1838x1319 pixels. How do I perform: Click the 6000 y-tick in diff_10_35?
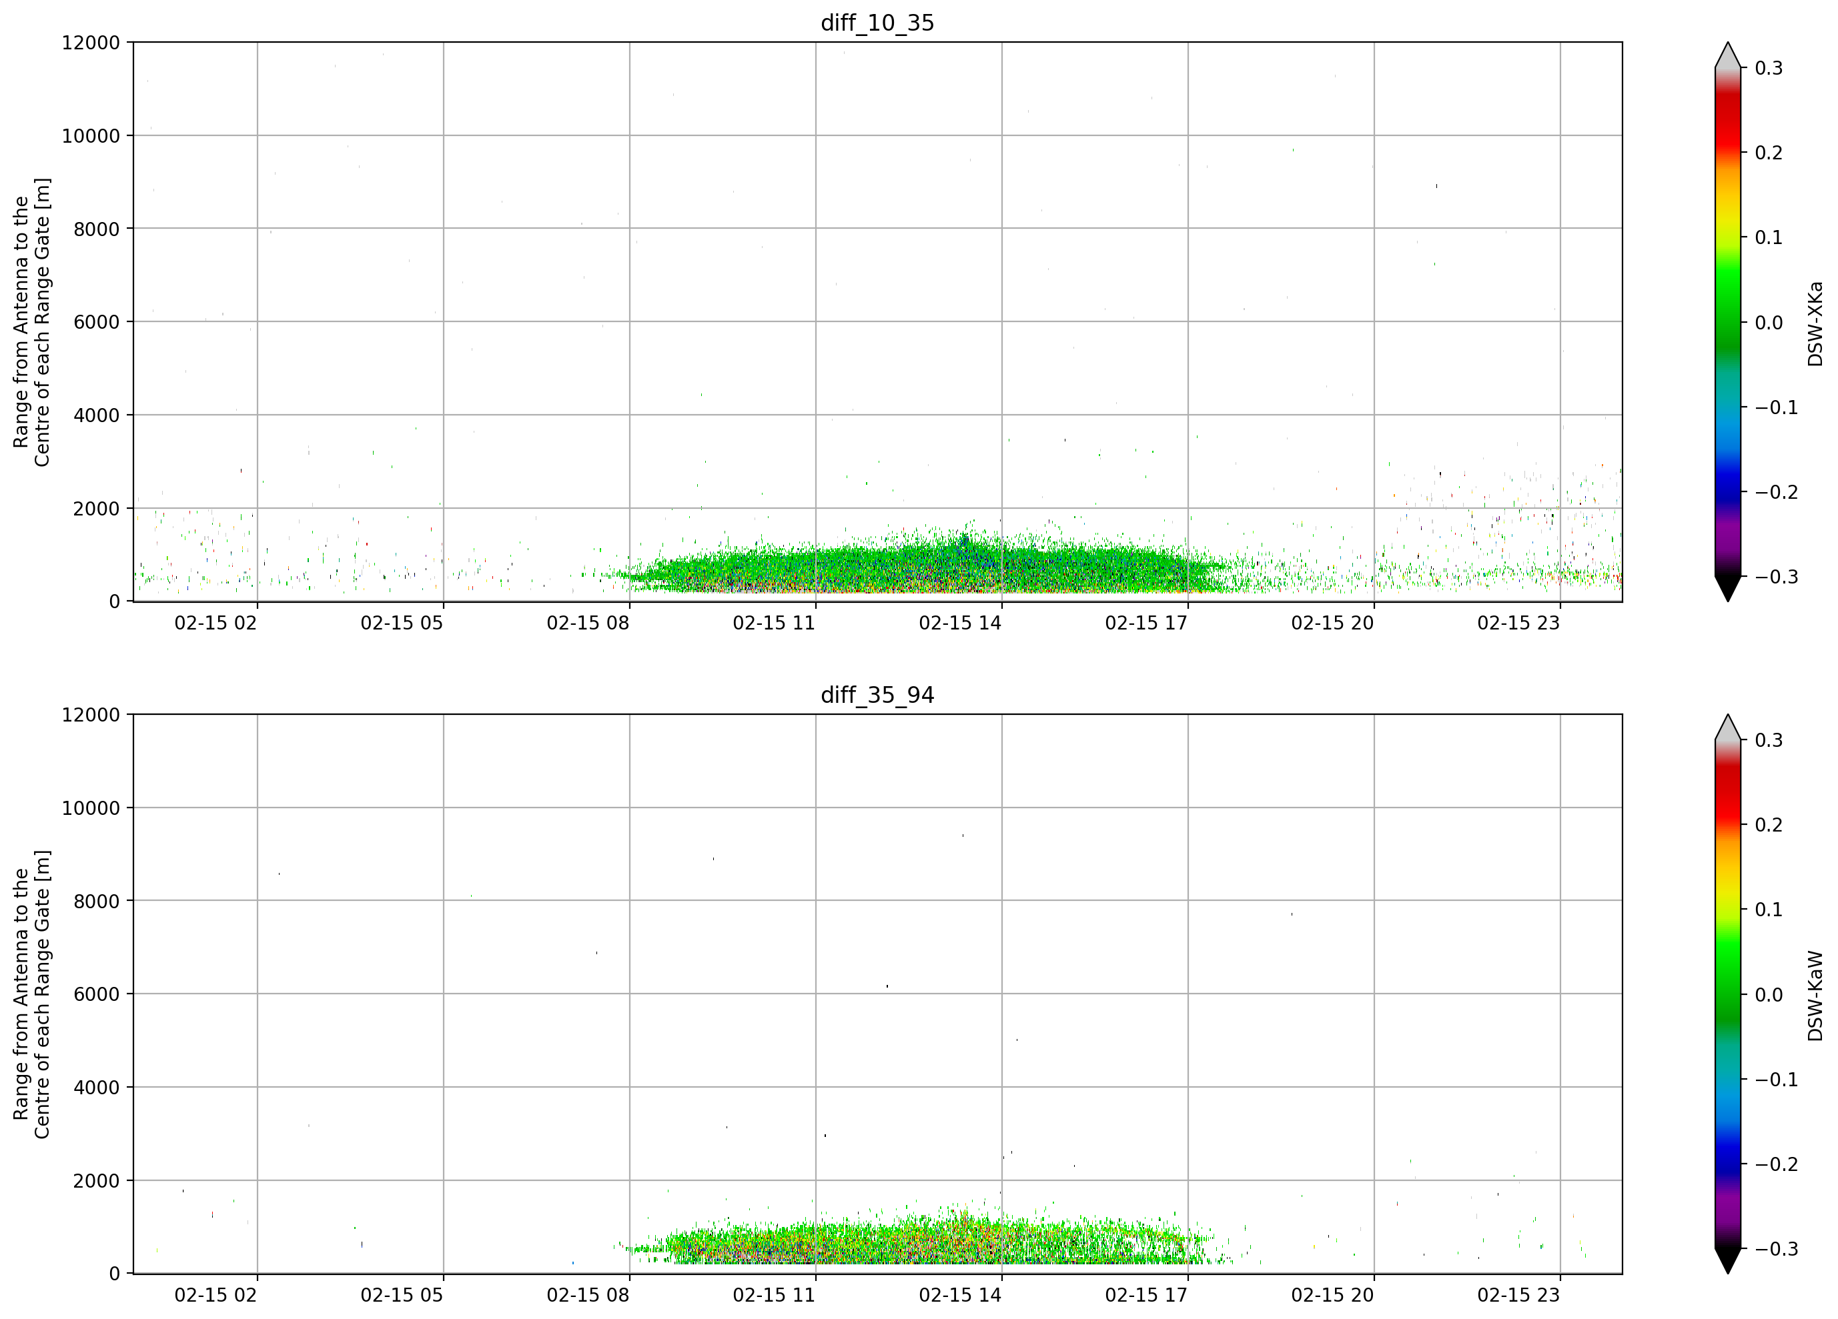[97, 321]
